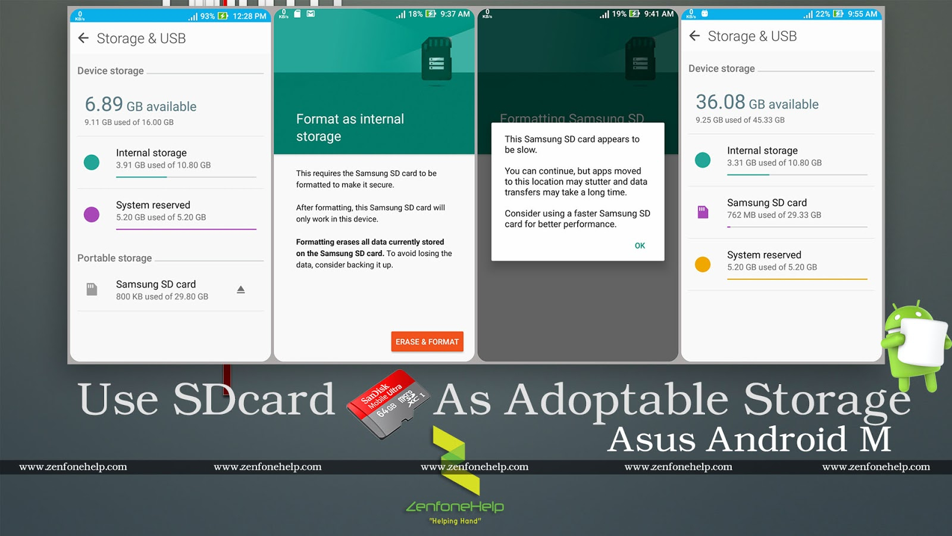This screenshot has width=952, height=536.
Task: Open Internal storage 3.31 GB used entry
Action: tap(781, 160)
